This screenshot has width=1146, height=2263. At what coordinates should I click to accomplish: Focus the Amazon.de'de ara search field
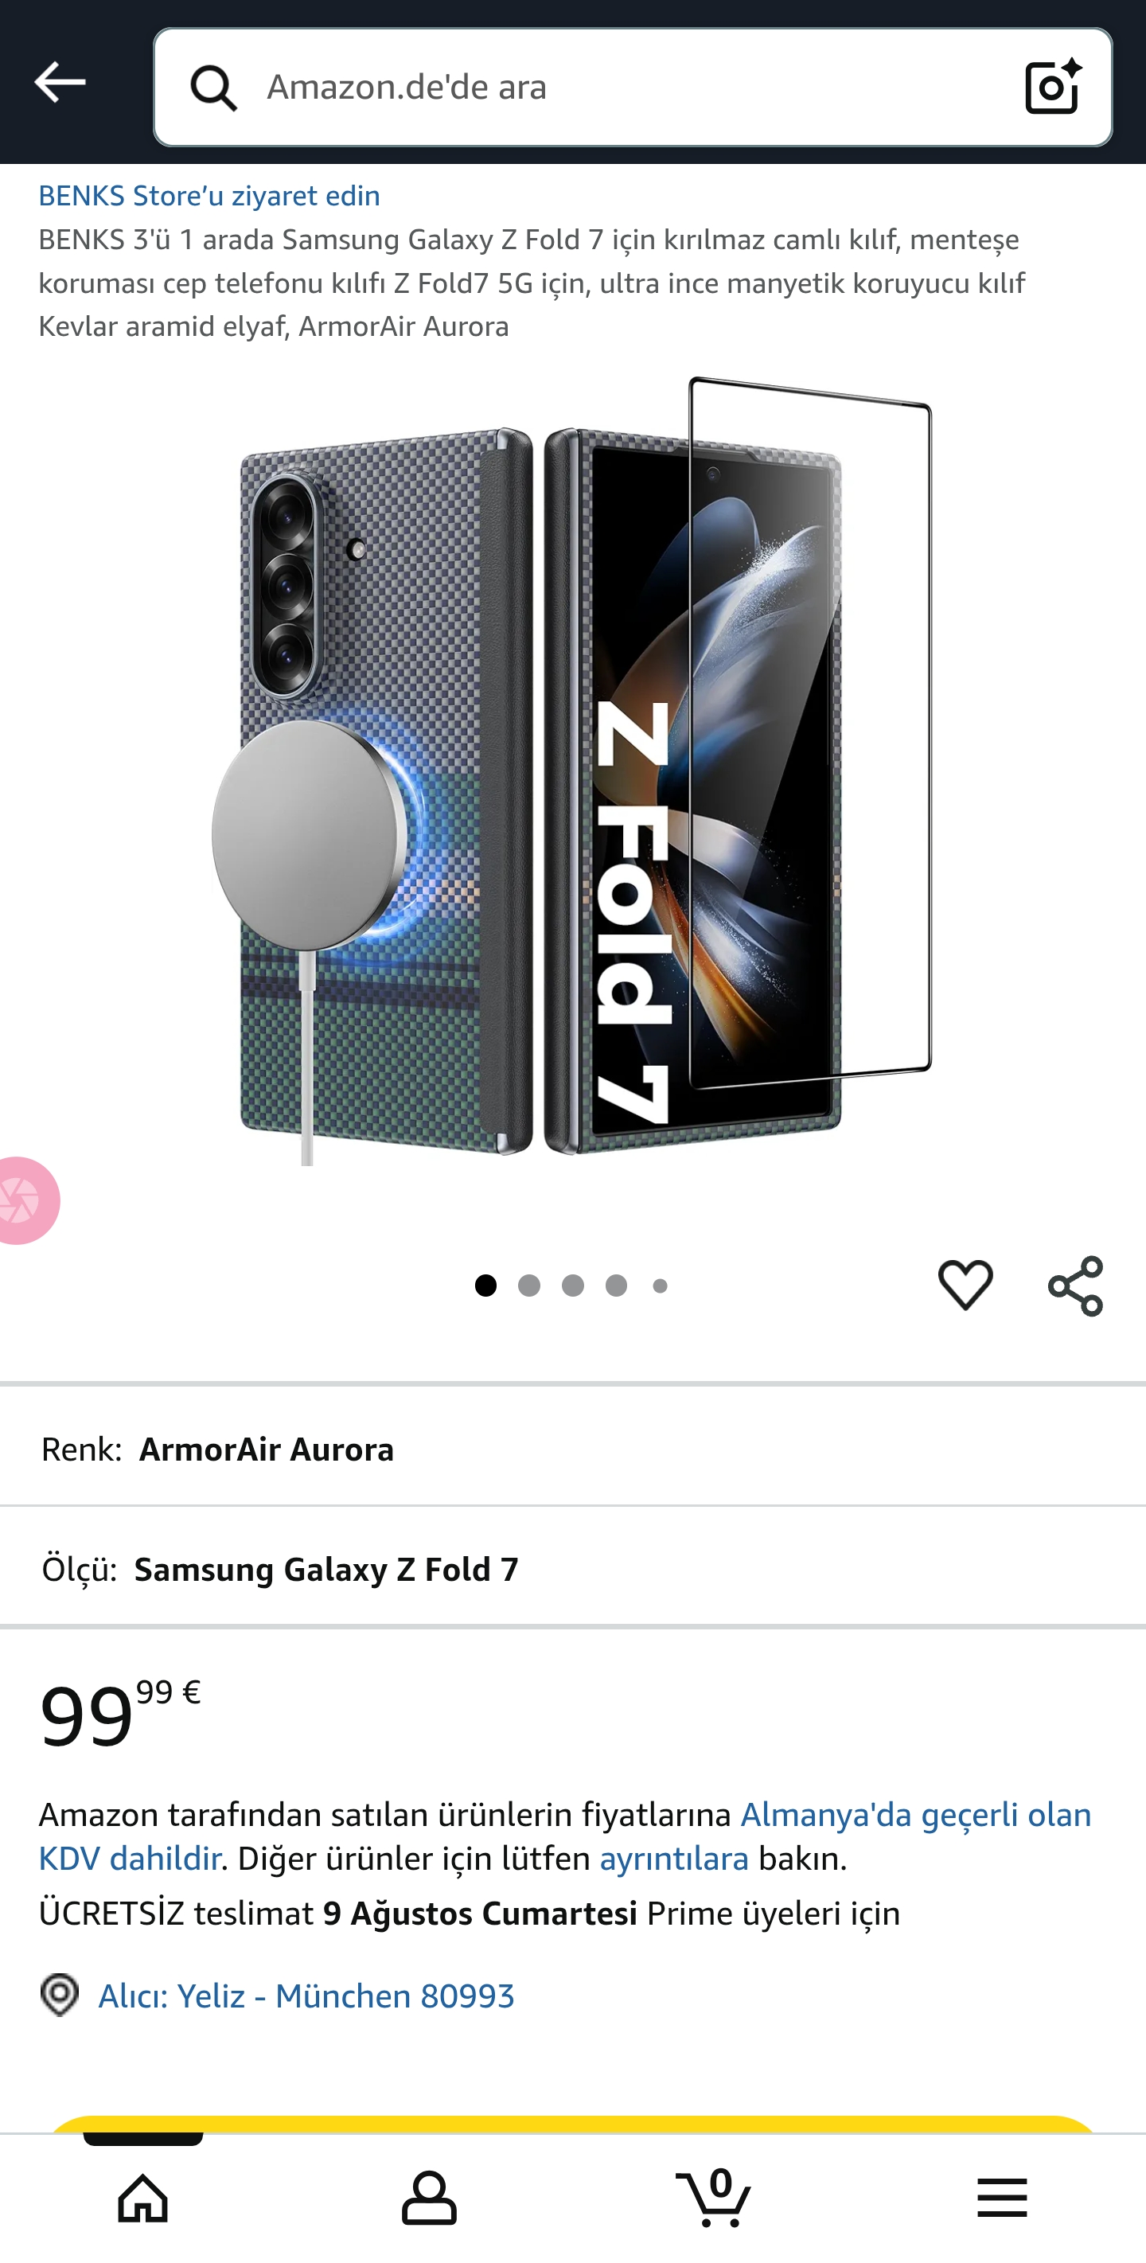pos(633,88)
